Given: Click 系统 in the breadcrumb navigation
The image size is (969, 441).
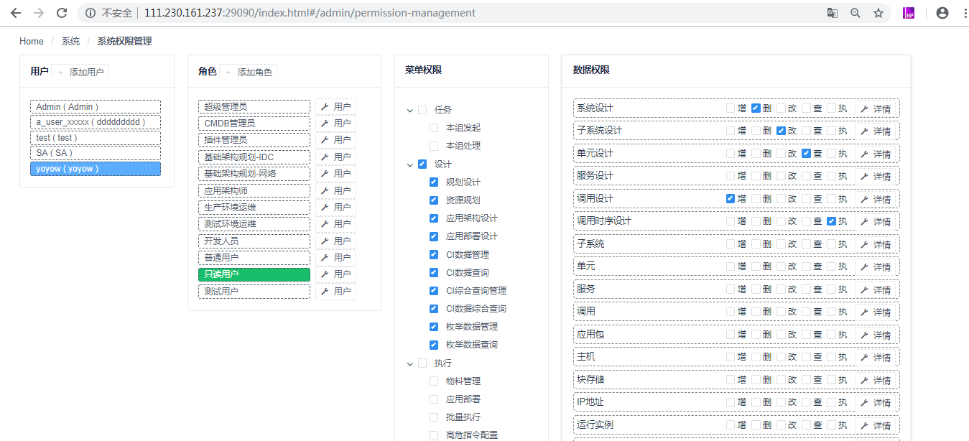Looking at the screenshot, I should pos(70,41).
